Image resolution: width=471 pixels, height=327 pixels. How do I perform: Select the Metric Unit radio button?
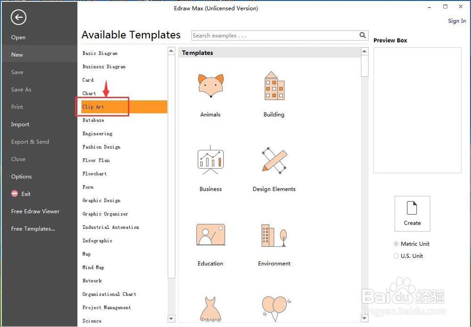[x=396, y=244]
